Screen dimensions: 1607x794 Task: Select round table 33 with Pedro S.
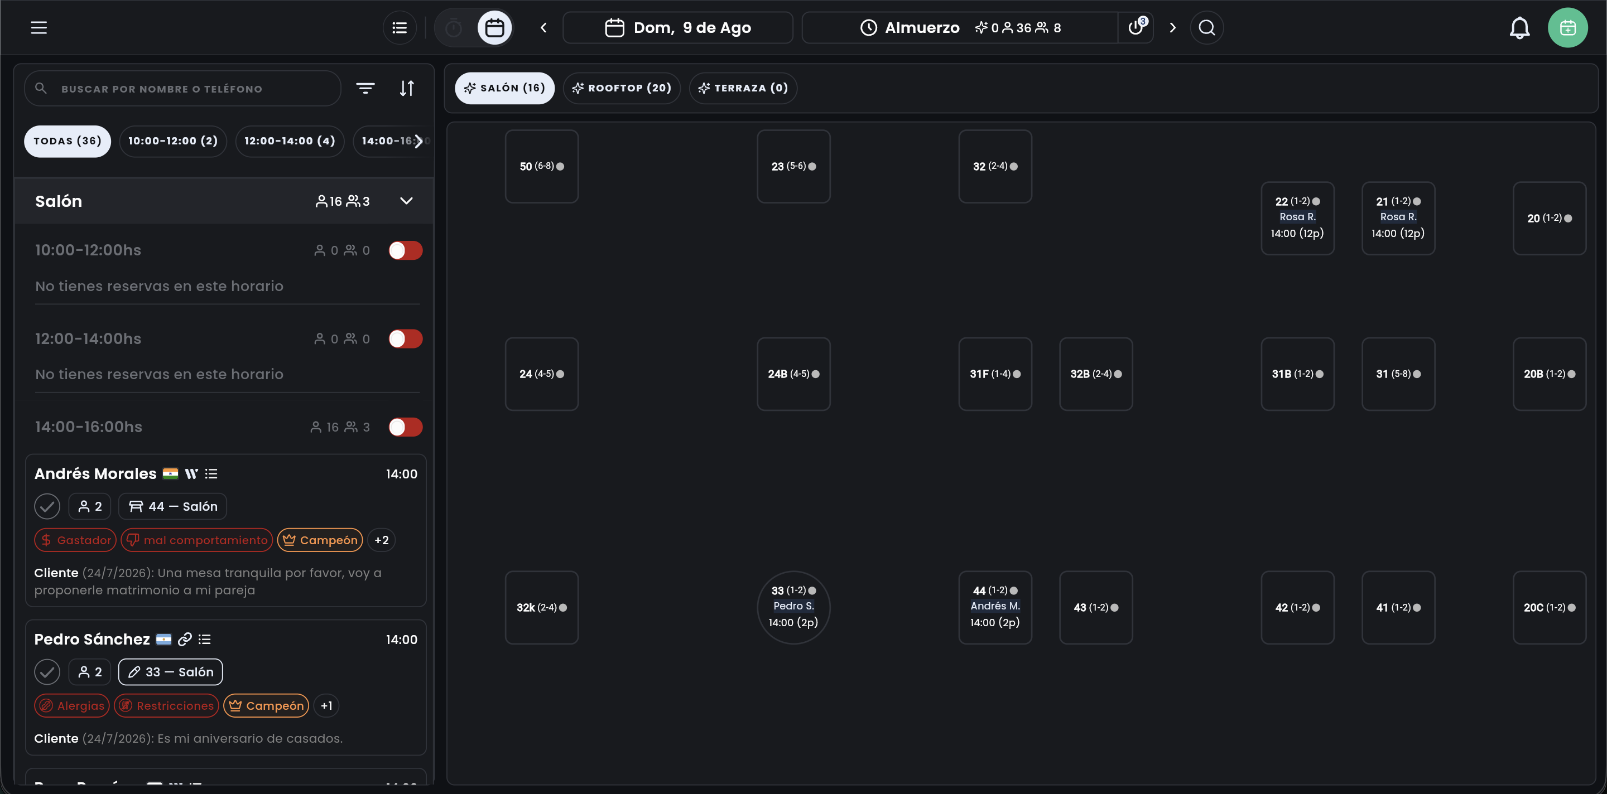(793, 608)
